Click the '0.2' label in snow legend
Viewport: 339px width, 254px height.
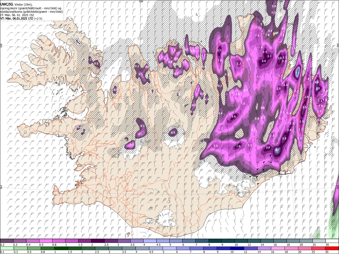pyautogui.click(x=2, y=245)
